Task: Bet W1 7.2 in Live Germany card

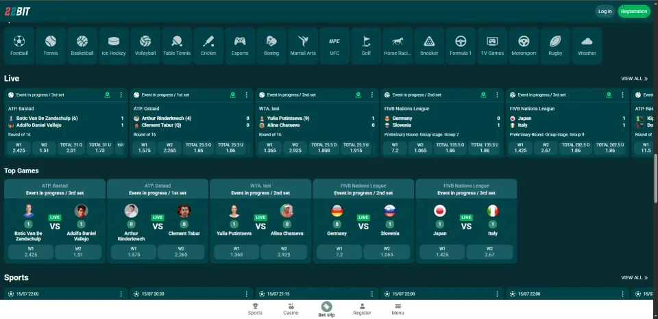Action: pos(395,148)
